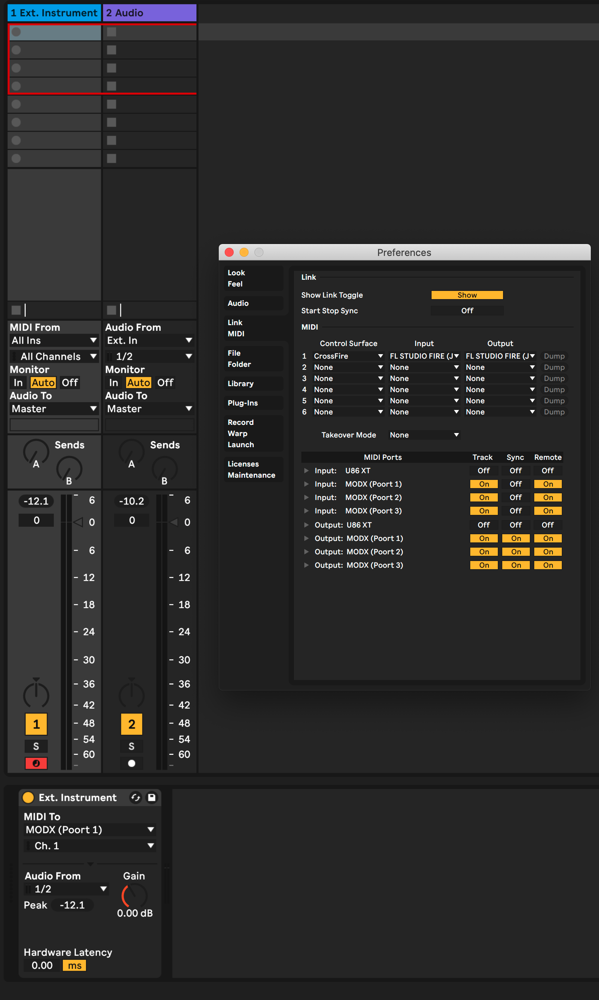This screenshot has height=1000, width=599.
Task: Toggle track 1 activator button
Action: click(36, 724)
